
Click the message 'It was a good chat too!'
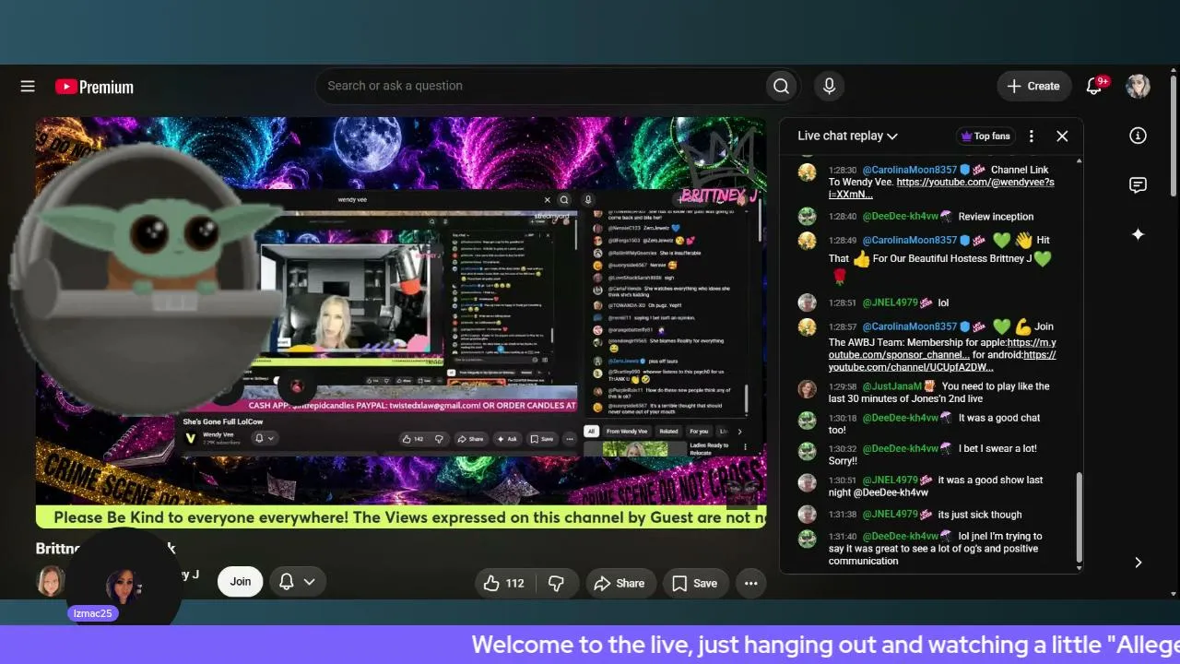(x=934, y=423)
